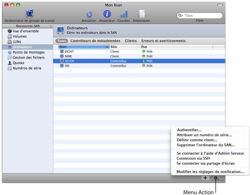This screenshot has width=250, height=195.
Task: Switch to the Tous filter tab
Action: pos(62,41)
